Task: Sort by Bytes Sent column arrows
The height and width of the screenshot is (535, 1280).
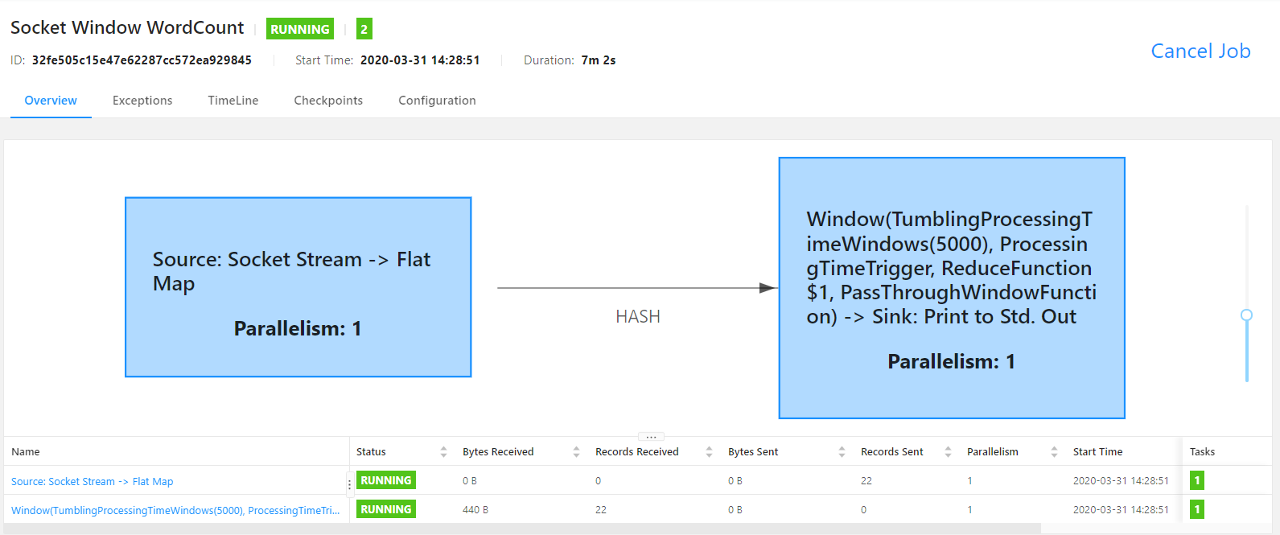Action: click(842, 452)
